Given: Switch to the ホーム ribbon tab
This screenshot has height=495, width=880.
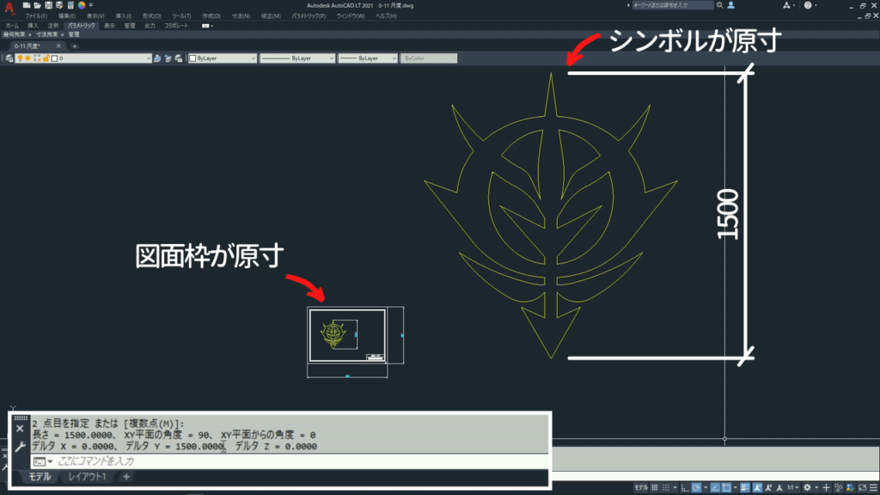Looking at the screenshot, I should pos(12,26).
